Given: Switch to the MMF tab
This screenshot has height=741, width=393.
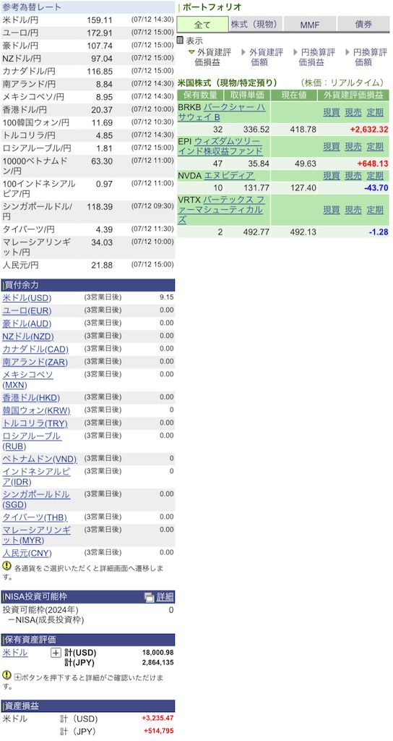Looking at the screenshot, I should click(309, 24).
